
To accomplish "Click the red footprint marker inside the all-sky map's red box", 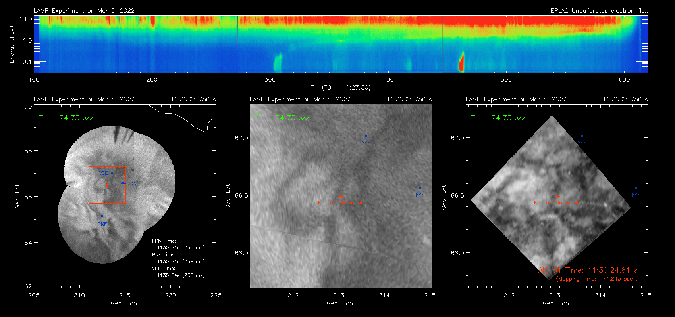I will (107, 185).
